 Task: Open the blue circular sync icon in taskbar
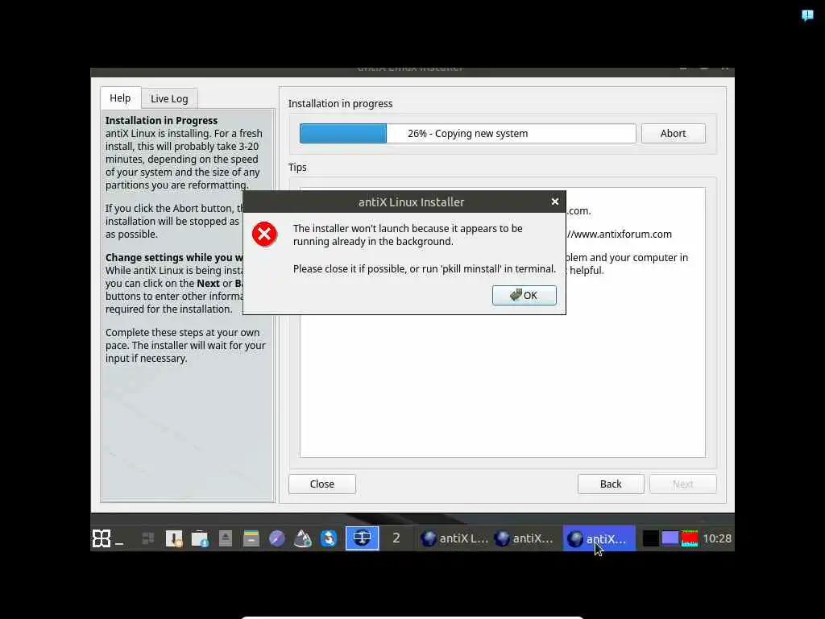329,538
